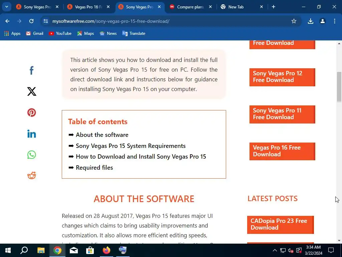Open Microsoft Store from the taskbar

click(90, 250)
